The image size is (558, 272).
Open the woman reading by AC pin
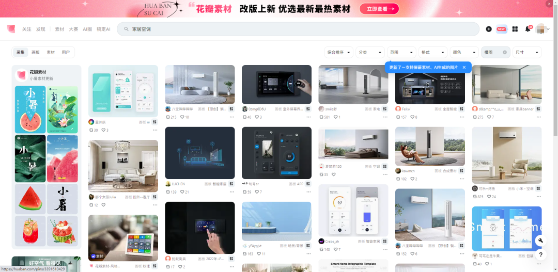(430, 147)
